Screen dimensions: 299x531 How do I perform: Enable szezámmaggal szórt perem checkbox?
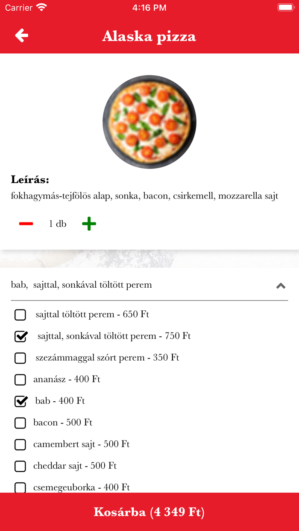[x=20, y=358]
